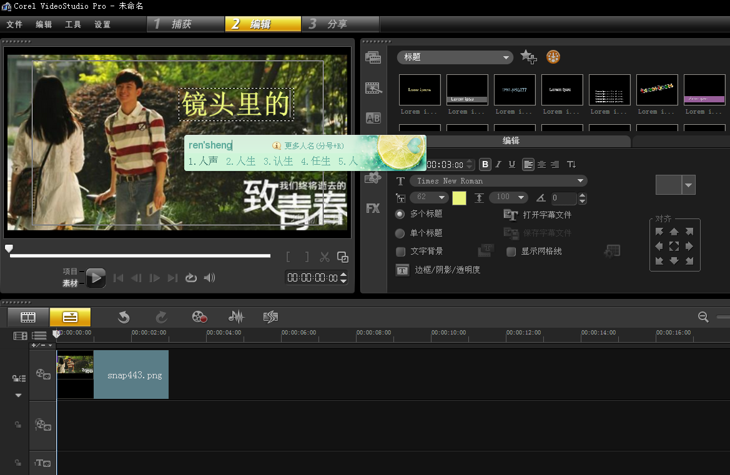Align text to the right
Viewport: 730px width, 475px height.
click(555, 164)
